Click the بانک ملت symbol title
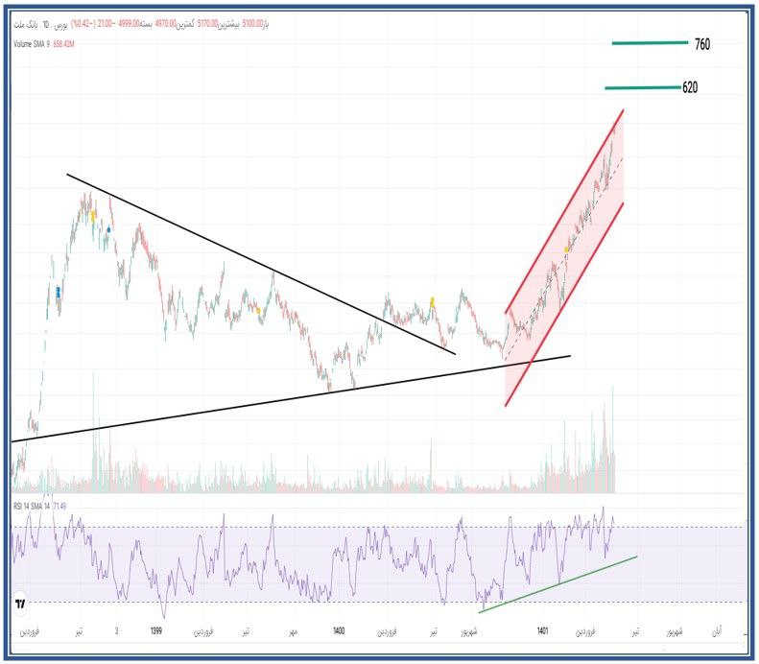759x664 pixels. pos(39,24)
